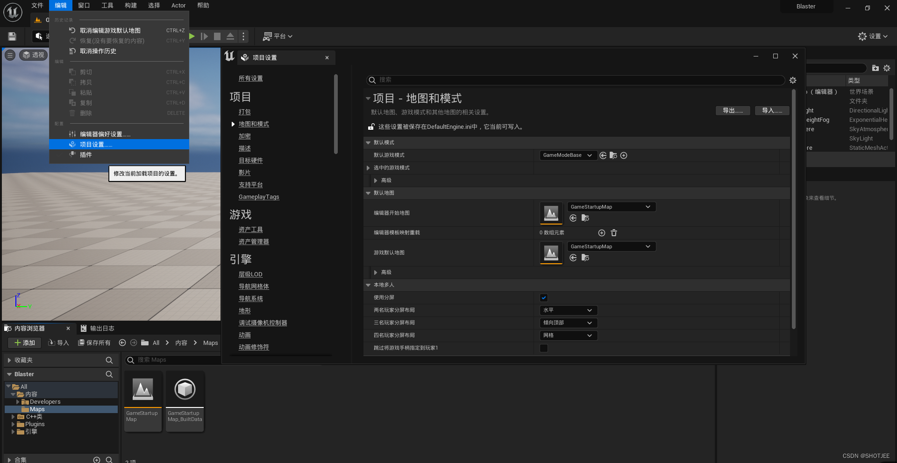
Task: Open the 设置 settings dropdown
Action: pyautogui.click(x=873, y=36)
